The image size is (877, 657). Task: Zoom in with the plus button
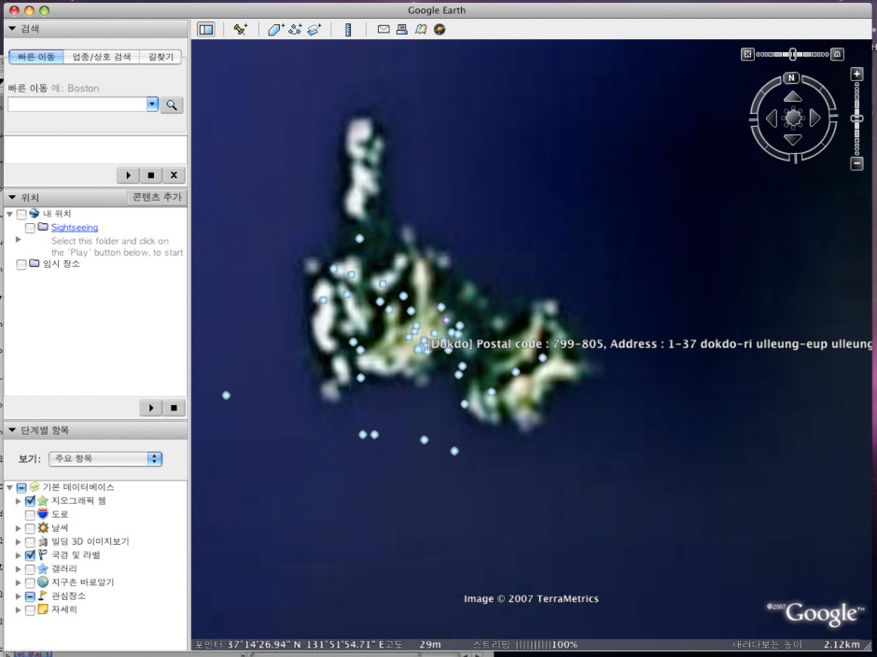pos(856,74)
